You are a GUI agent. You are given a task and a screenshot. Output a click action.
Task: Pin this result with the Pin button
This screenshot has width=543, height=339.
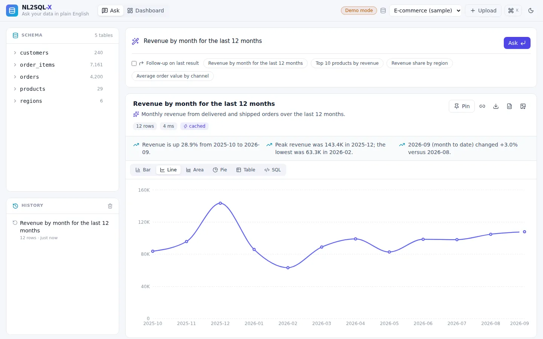[462, 106]
